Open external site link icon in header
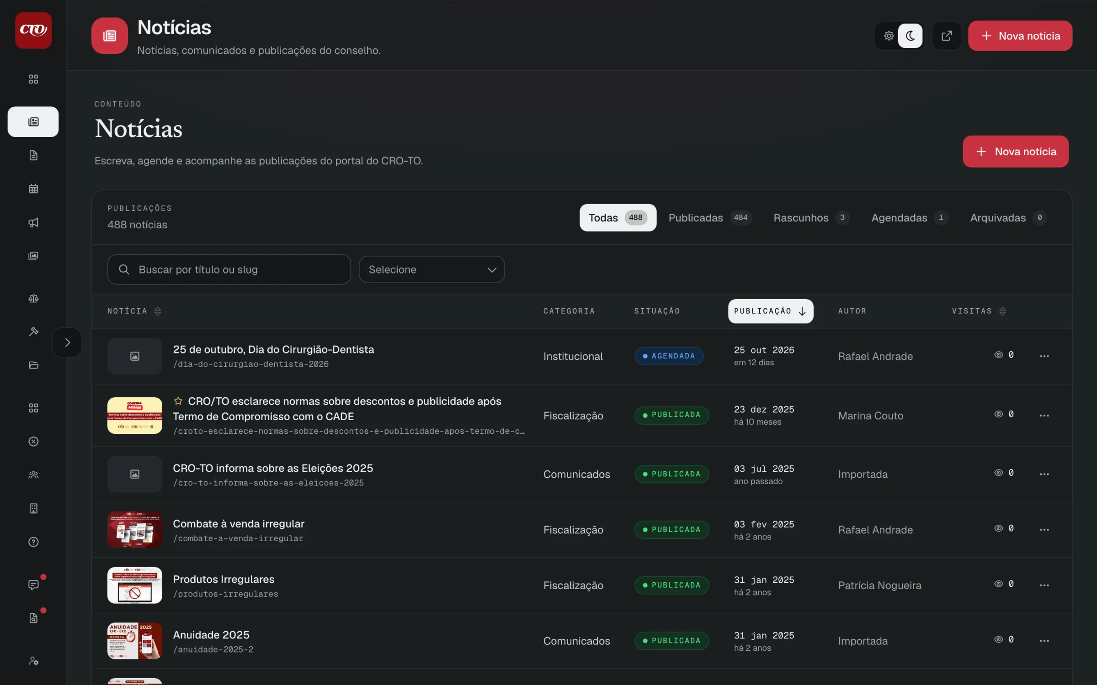This screenshot has width=1097, height=685. (x=947, y=36)
